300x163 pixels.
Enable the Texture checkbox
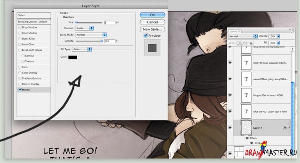point(23,61)
